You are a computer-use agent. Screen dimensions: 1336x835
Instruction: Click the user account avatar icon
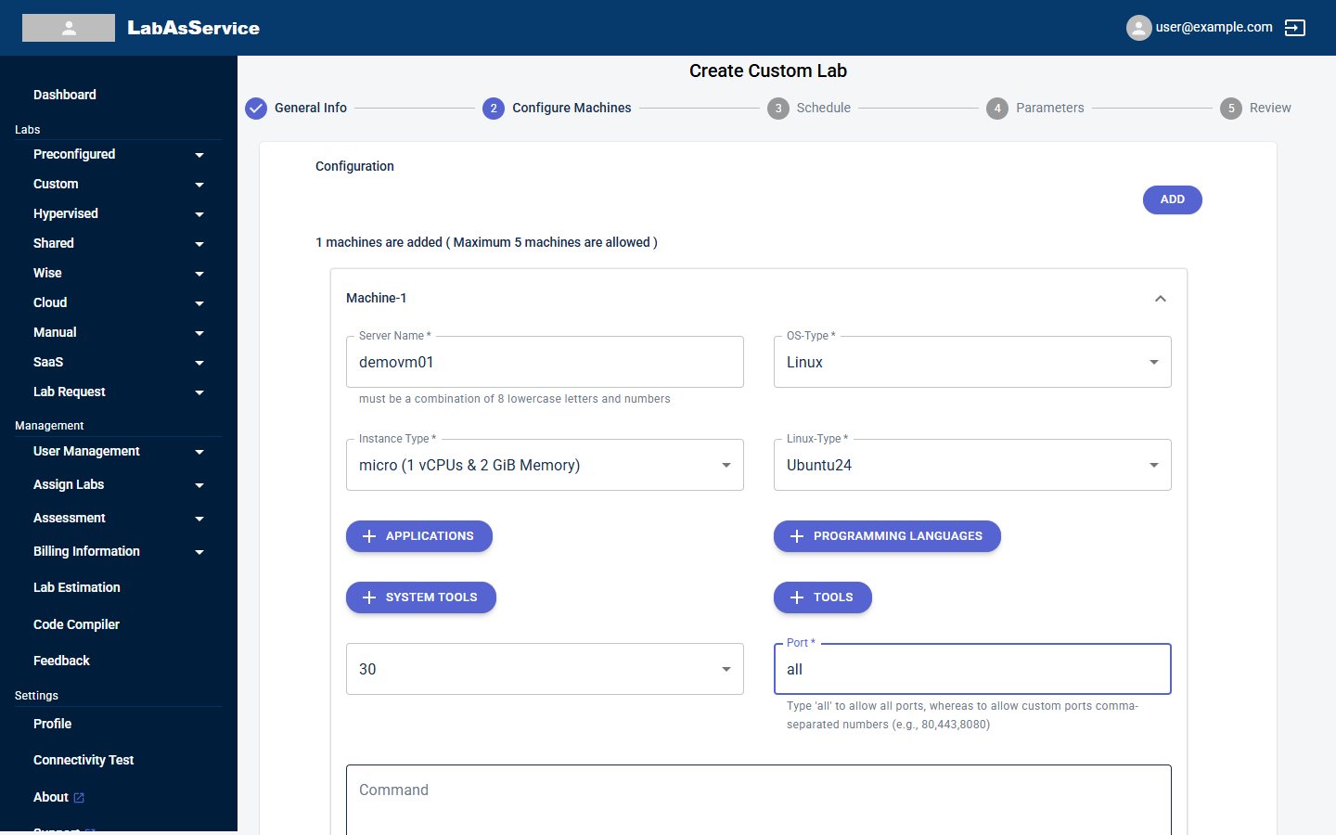pos(1138,28)
